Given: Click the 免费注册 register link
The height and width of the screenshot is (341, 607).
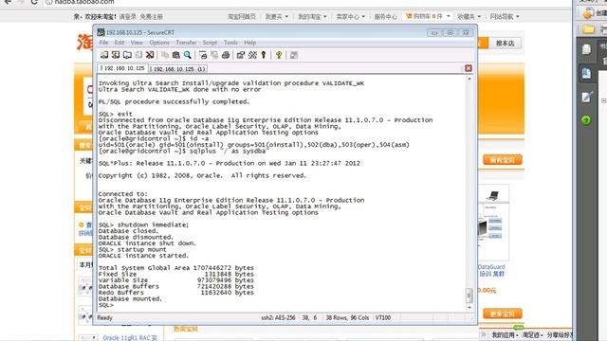Looking at the screenshot, I should coord(151,17).
